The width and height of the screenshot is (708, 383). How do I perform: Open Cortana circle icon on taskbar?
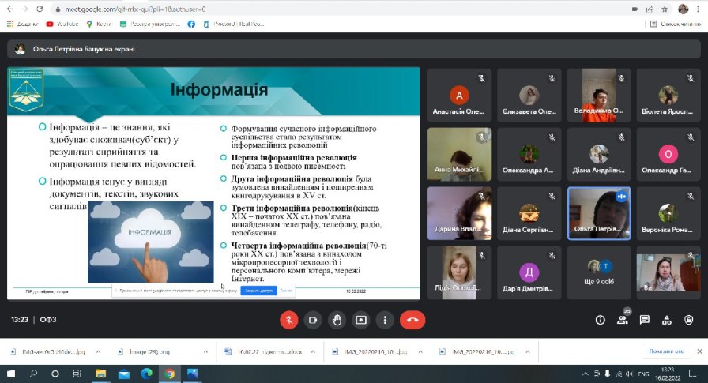[55, 374]
